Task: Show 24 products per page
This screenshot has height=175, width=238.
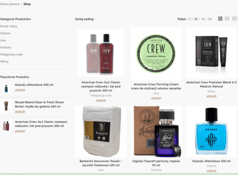Action: pos(210,19)
